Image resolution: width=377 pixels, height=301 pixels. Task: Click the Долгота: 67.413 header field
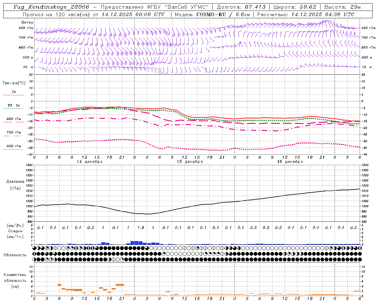coord(241,7)
